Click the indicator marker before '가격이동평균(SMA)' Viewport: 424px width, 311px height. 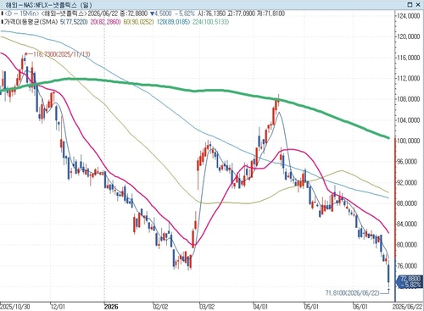point(2,22)
